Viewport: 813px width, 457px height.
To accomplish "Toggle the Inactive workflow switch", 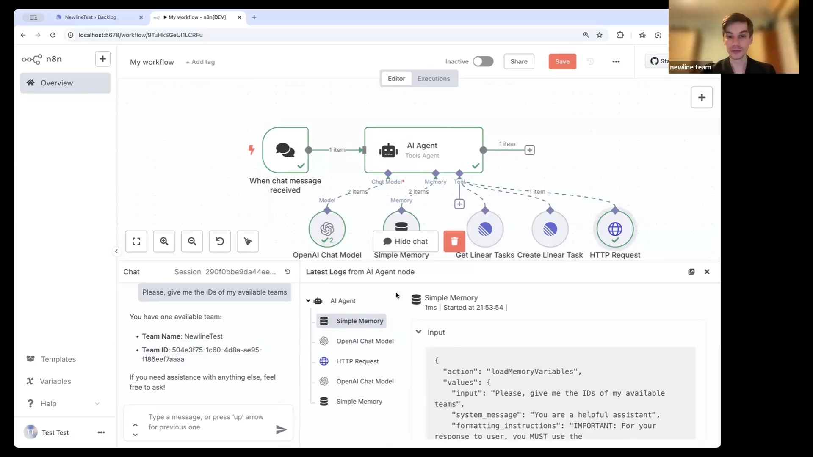I will (483, 61).
